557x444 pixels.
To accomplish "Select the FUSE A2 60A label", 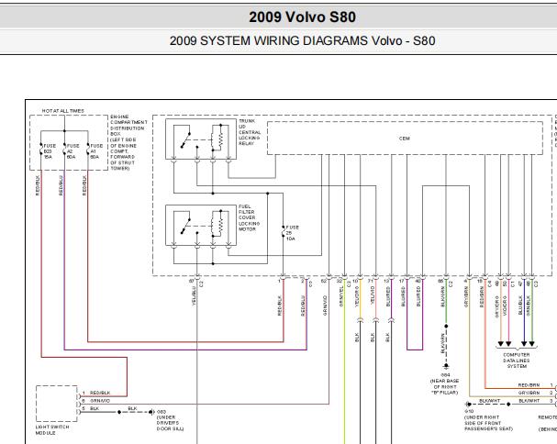I will (x=73, y=151).
